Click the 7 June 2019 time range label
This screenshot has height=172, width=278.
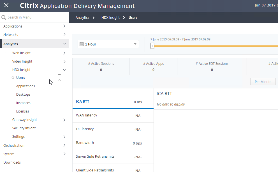(180, 39)
